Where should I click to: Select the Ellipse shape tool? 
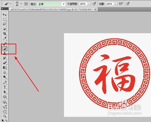coord(5,97)
